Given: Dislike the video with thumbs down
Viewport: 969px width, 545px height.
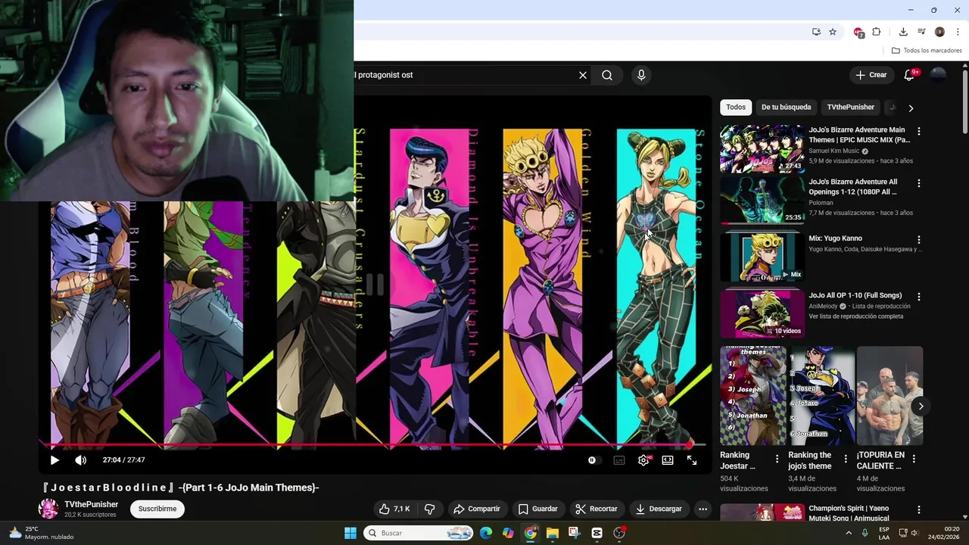Looking at the screenshot, I should click(x=429, y=509).
